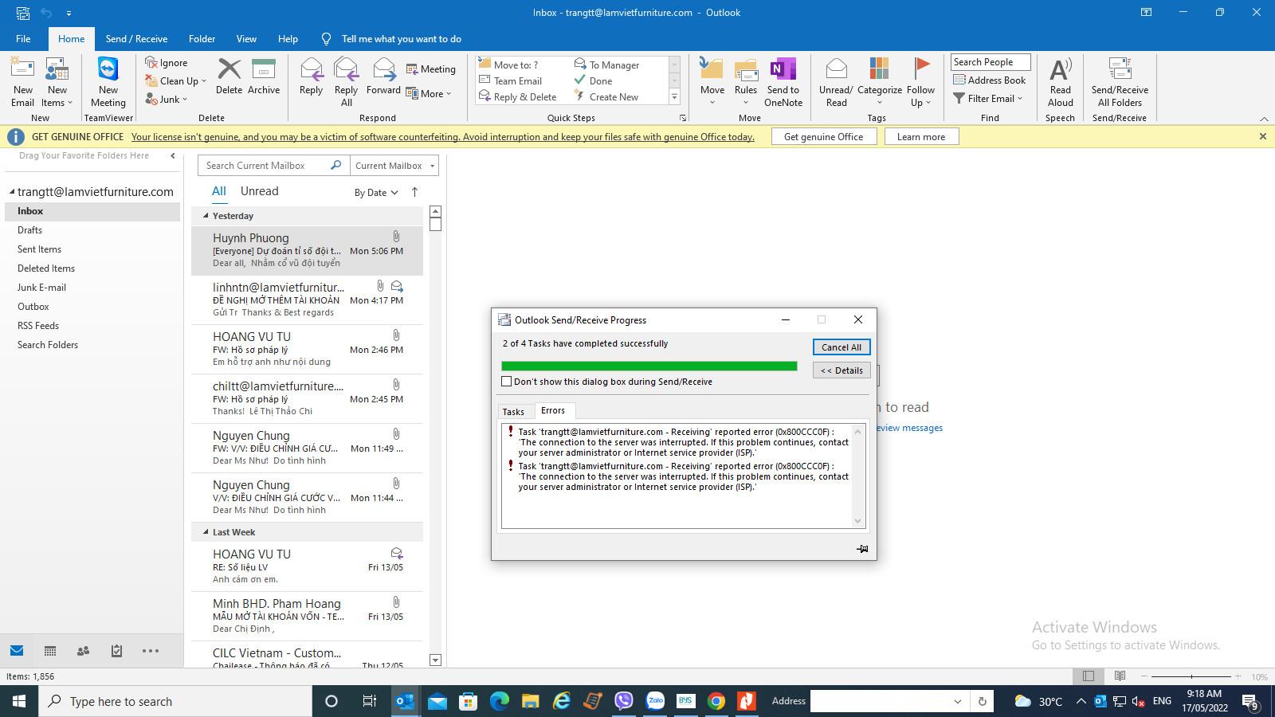Click the Learn more button
The image size is (1275, 717).
click(921, 137)
